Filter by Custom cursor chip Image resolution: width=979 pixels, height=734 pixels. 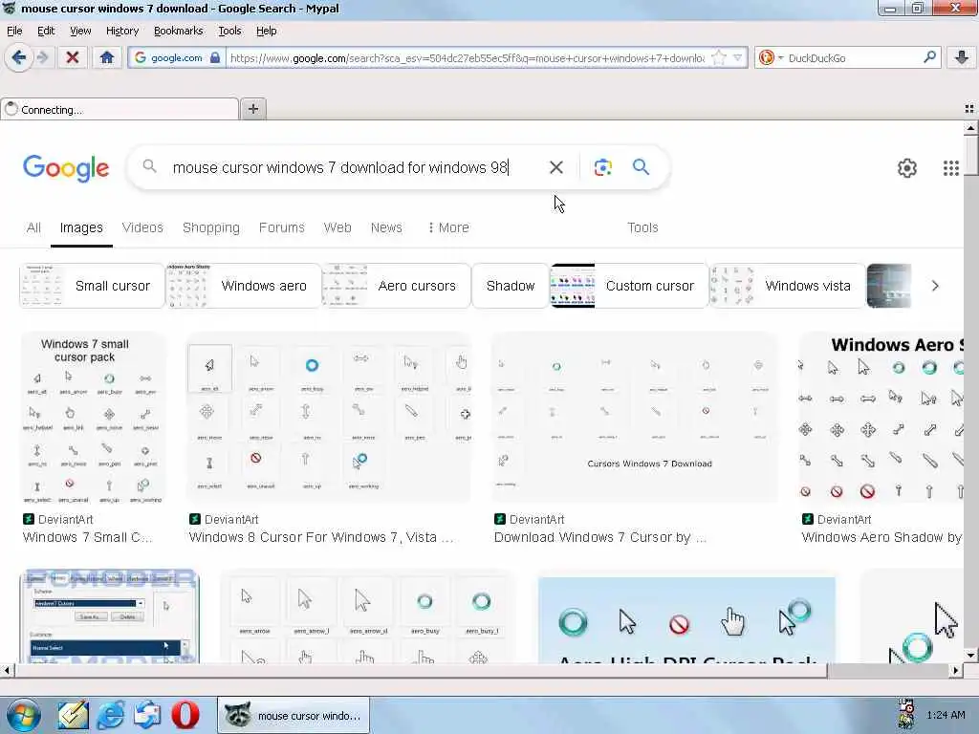click(x=629, y=286)
